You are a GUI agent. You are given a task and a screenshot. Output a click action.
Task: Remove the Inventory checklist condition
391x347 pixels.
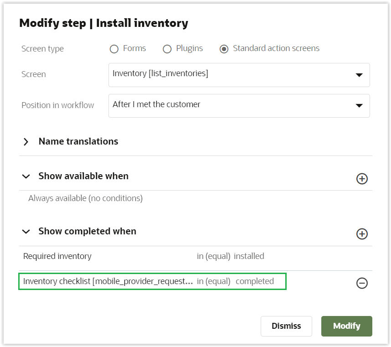[x=362, y=283]
